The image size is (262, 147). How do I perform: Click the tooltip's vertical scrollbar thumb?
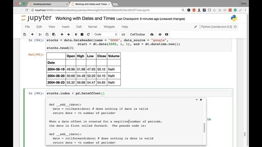click(x=204, y=128)
